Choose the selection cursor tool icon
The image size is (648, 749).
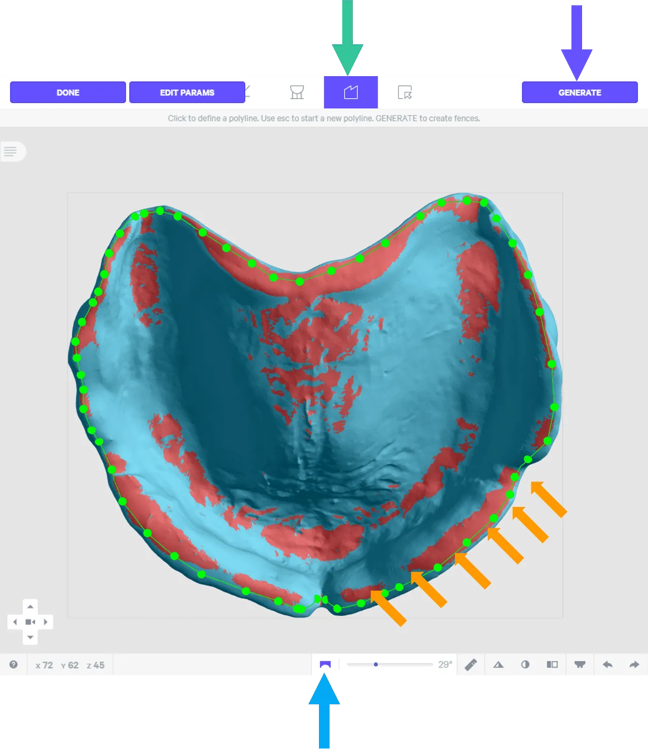point(405,92)
